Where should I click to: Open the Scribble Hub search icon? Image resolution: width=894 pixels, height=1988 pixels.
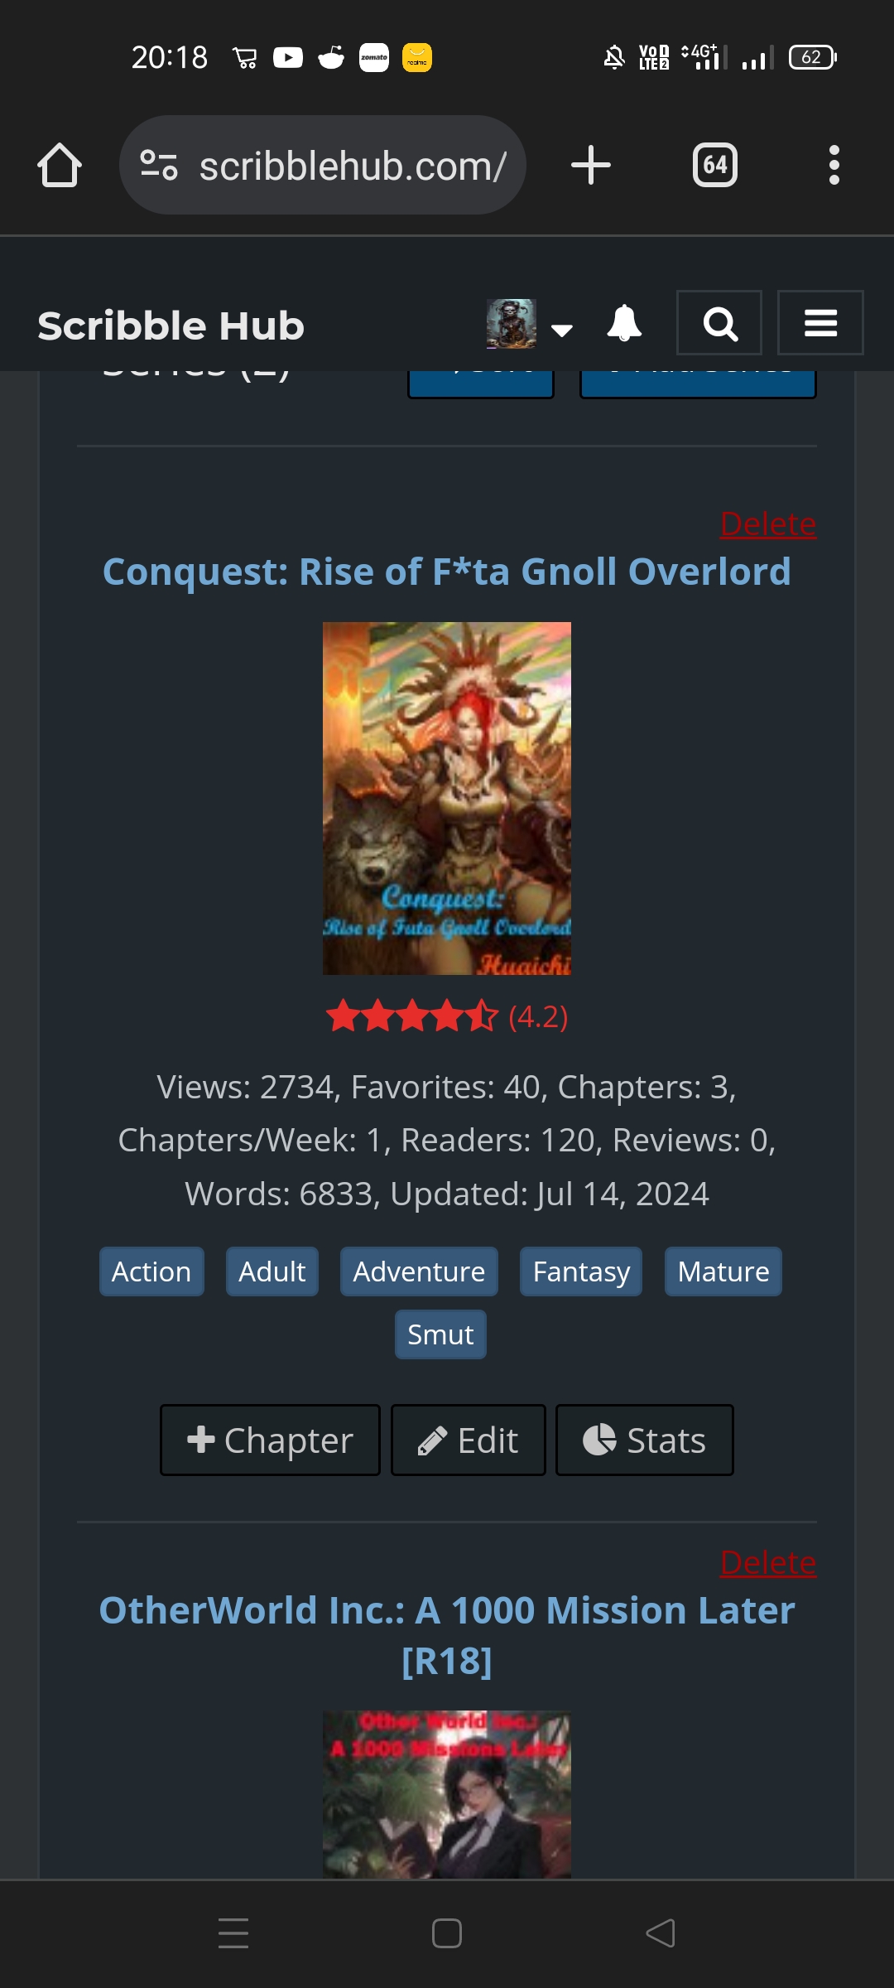pyautogui.click(x=719, y=323)
